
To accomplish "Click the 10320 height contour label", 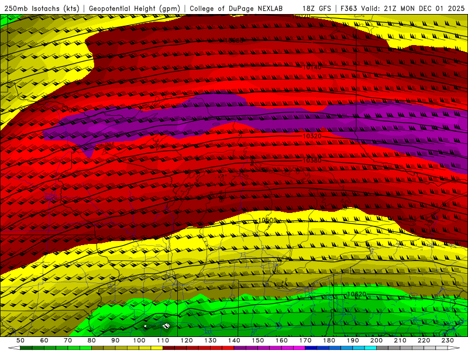I will point(312,136).
